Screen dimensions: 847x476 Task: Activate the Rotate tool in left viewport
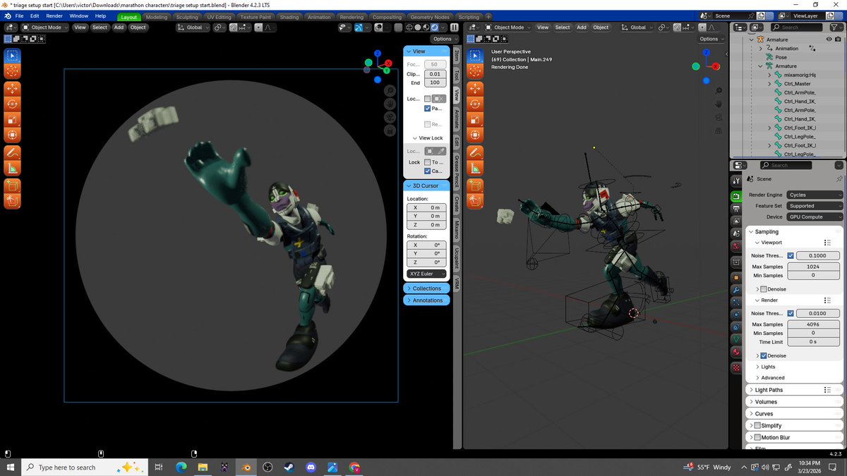coord(12,104)
